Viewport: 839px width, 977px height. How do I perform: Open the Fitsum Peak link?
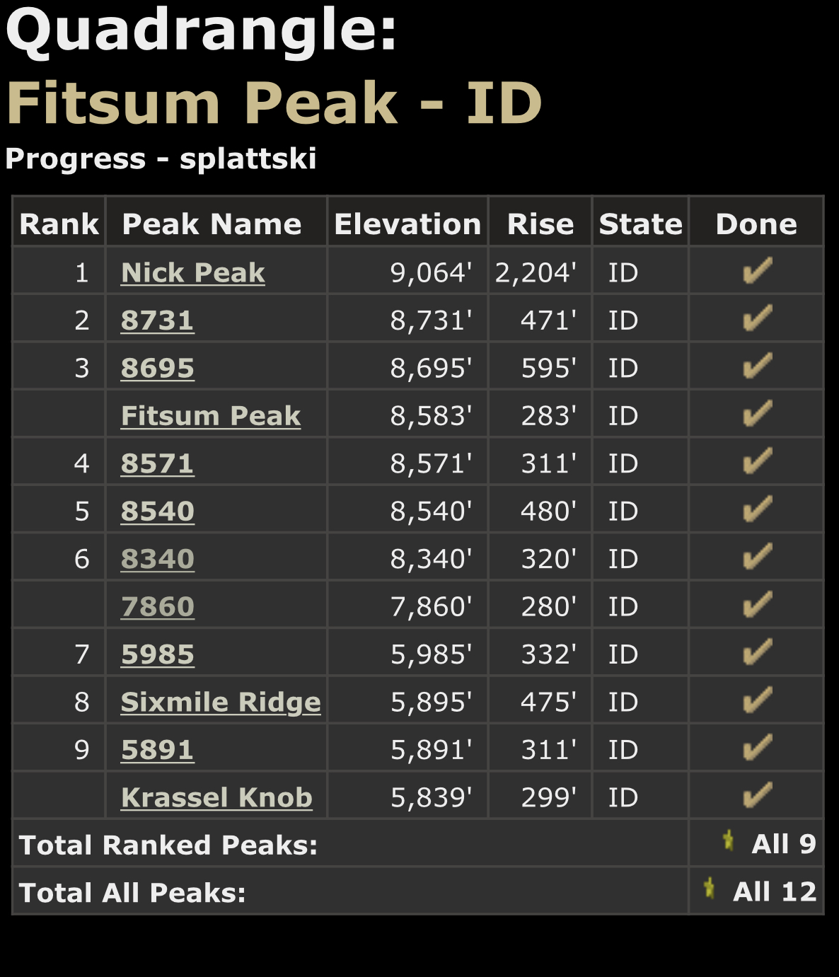[211, 415]
